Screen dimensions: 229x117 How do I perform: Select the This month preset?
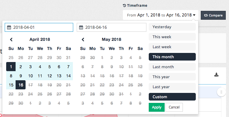pos(172,57)
